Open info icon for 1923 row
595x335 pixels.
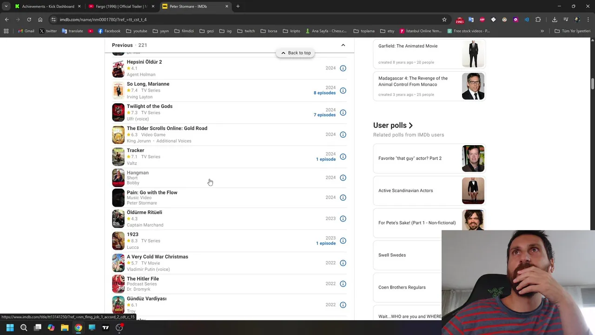click(x=343, y=241)
